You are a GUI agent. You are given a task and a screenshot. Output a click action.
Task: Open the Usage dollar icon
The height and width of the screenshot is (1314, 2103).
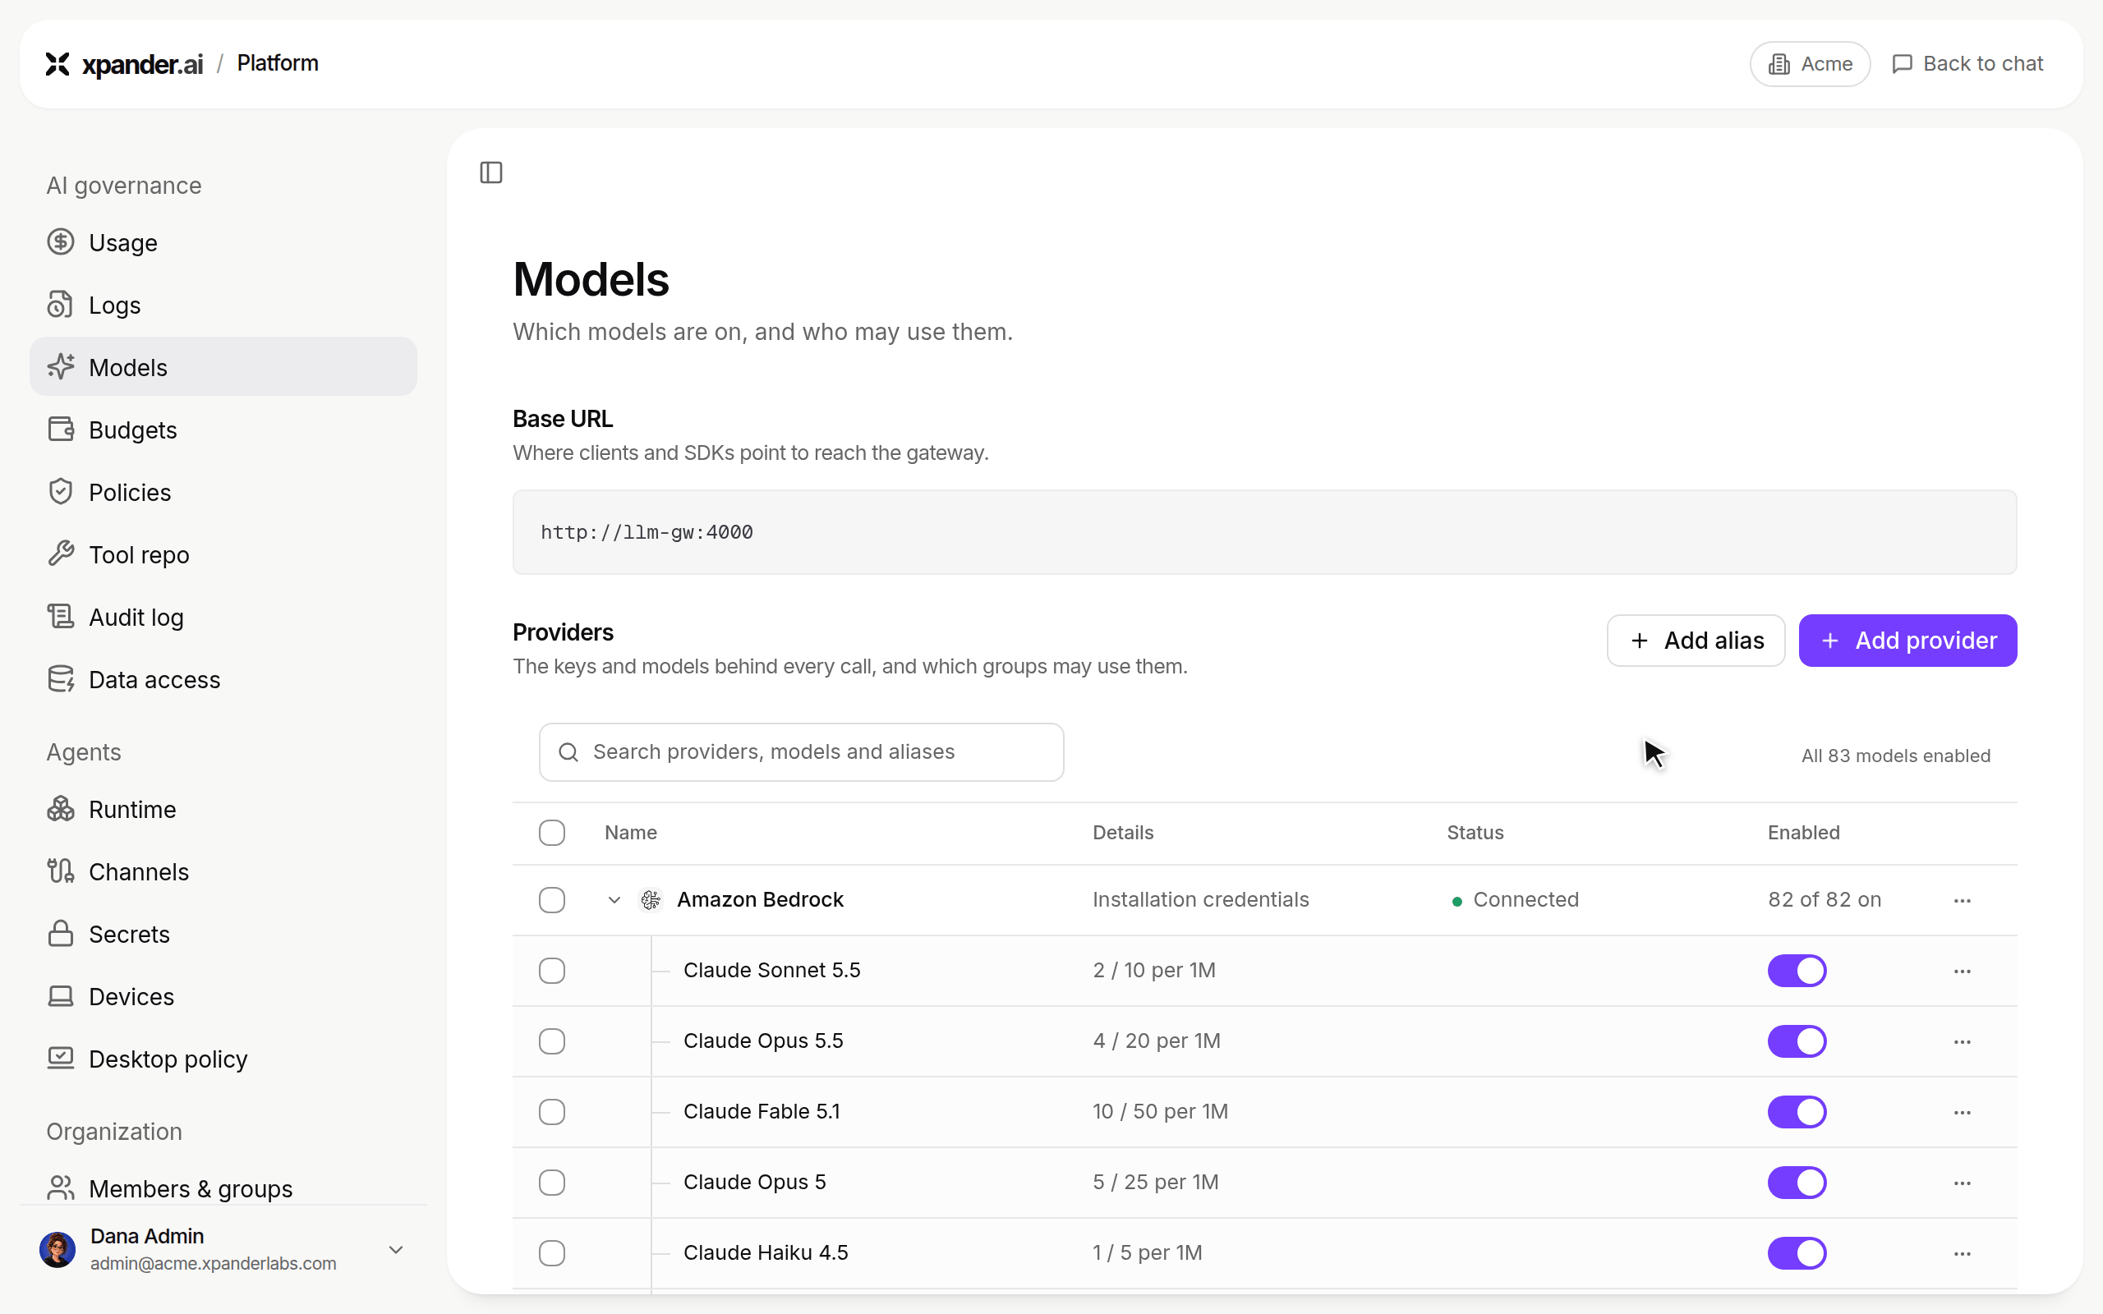61,242
